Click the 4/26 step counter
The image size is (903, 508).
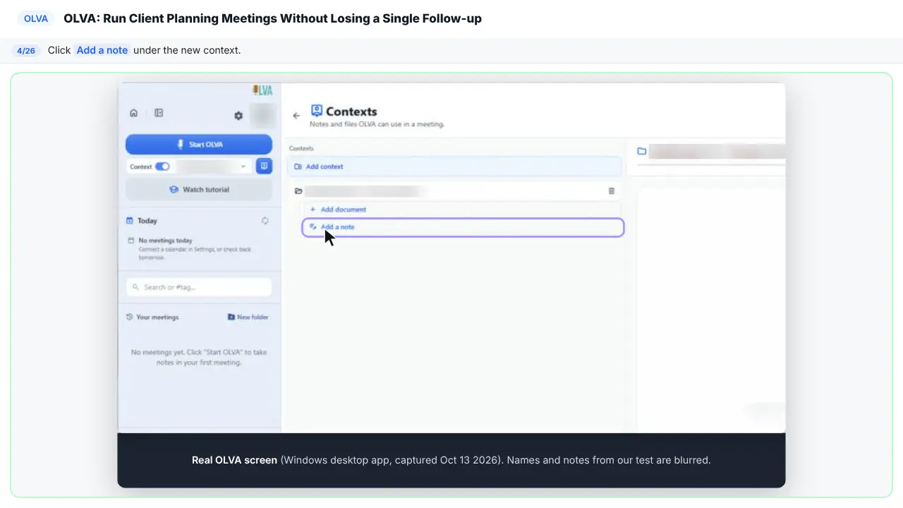coord(26,51)
